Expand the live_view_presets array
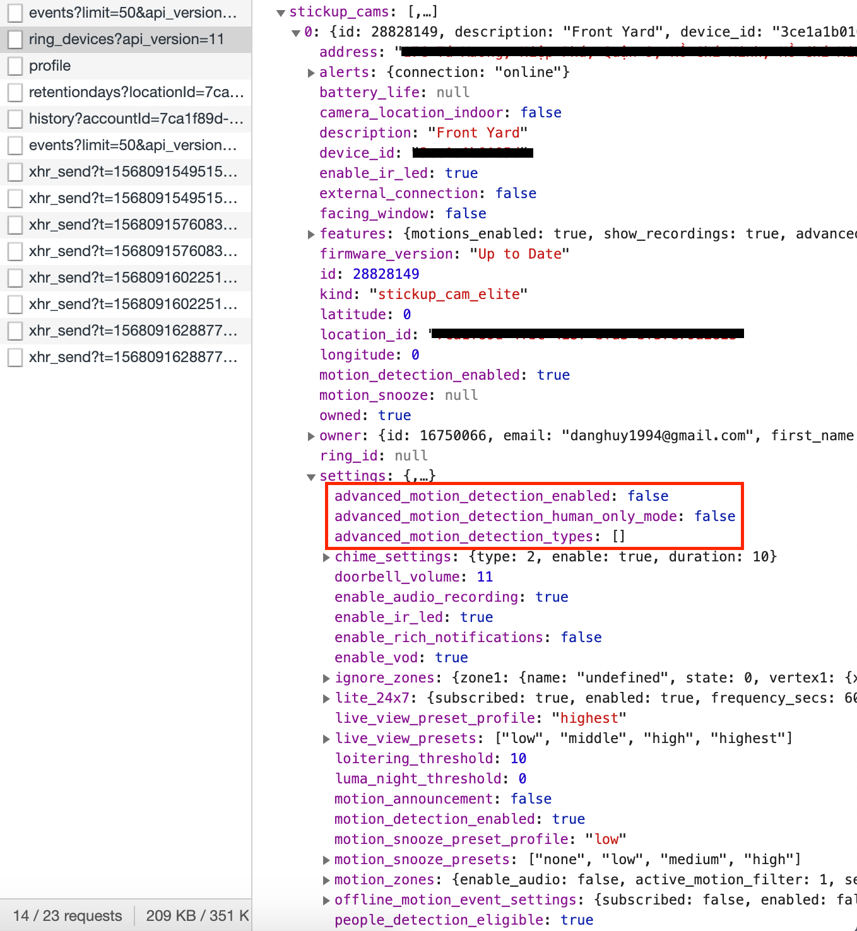The image size is (857, 931). (326, 739)
